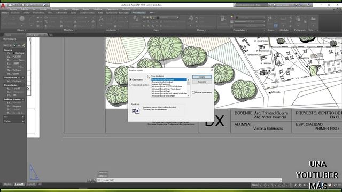Click the Group icon in the Grupos panel
The width and height of the screenshot is (342, 192).
coord(270,18)
